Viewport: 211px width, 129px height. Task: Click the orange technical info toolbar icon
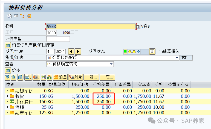[x=29, y=16]
